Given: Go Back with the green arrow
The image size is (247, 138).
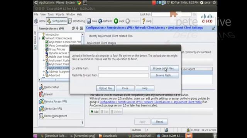Looking at the screenshot, I should [119, 21].
